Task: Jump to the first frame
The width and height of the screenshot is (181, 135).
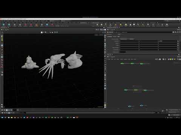Action: click(2, 110)
